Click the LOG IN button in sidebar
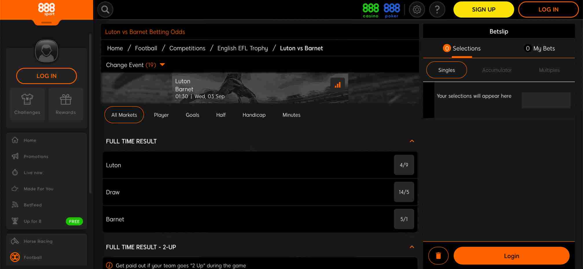Image resolution: width=583 pixels, height=269 pixels. [x=46, y=76]
